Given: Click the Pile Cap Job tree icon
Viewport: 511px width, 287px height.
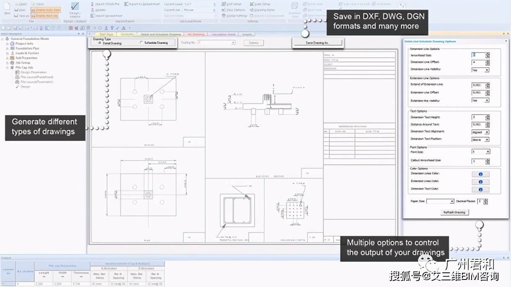Looking at the screenshot, I should point(12,67).
